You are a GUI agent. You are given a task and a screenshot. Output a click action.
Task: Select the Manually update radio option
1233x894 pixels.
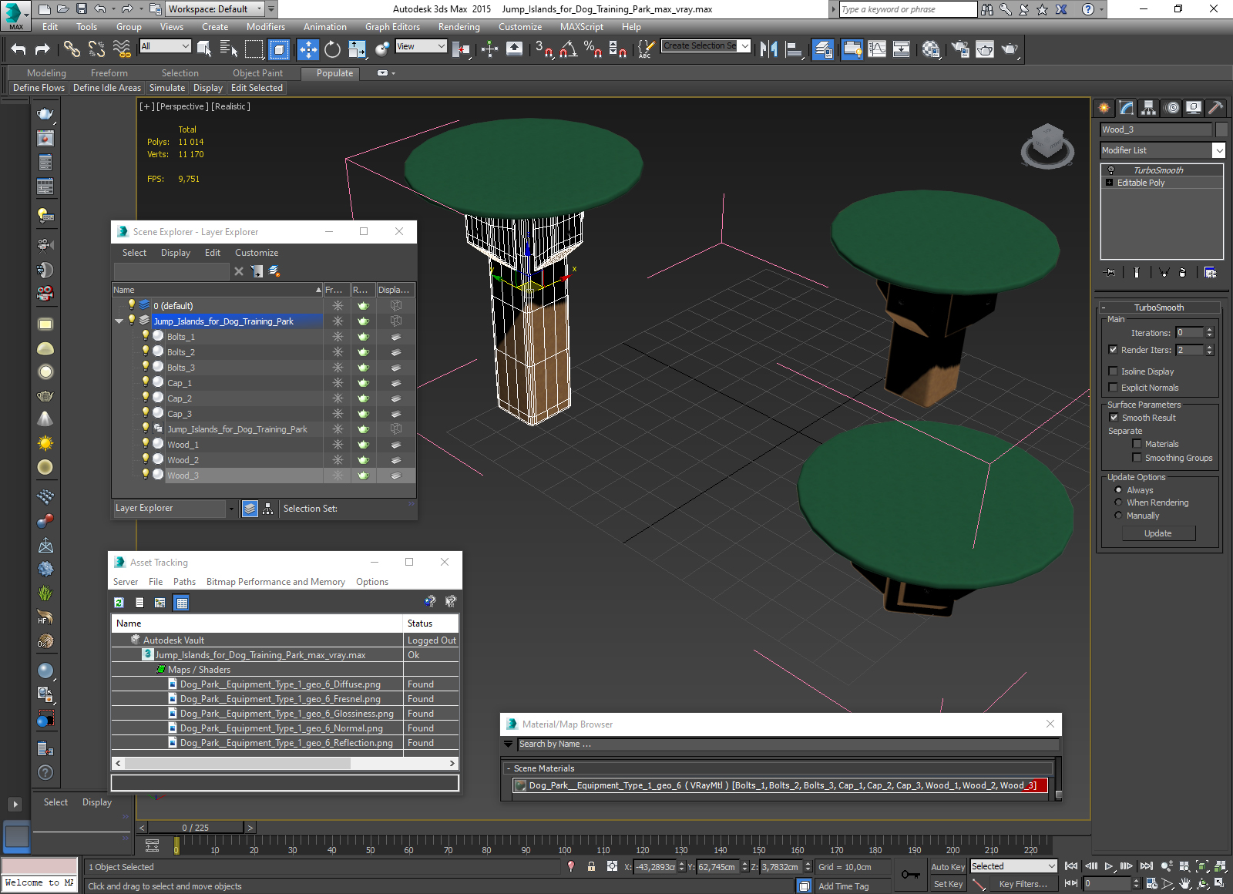[x=1118, y=516]
